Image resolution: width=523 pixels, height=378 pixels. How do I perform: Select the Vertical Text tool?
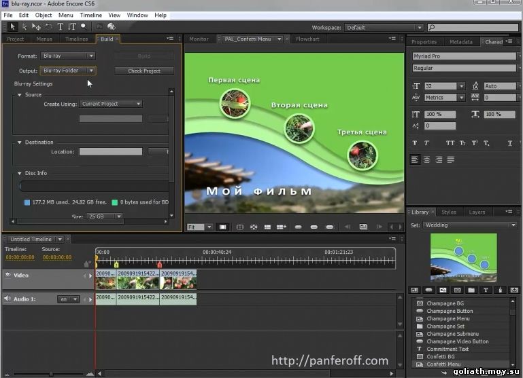[71, 27]
